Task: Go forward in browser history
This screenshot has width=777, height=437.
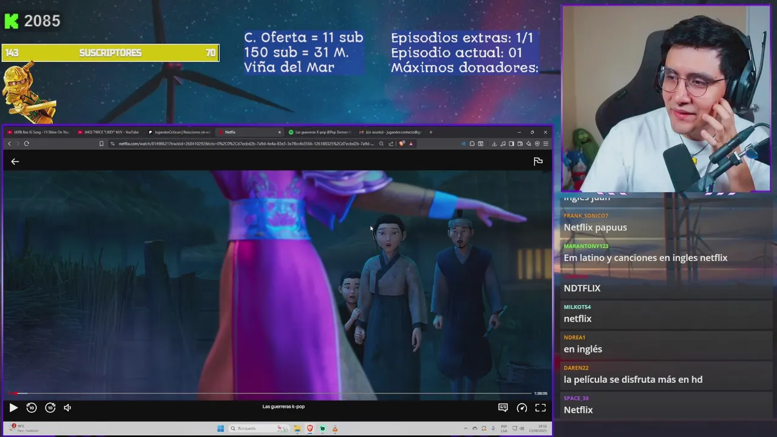Action: point(18,144)
